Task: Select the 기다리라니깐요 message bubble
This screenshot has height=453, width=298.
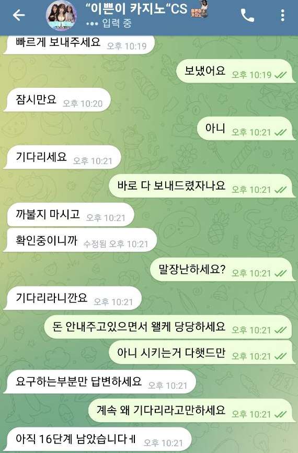Action: pos(73,298)
